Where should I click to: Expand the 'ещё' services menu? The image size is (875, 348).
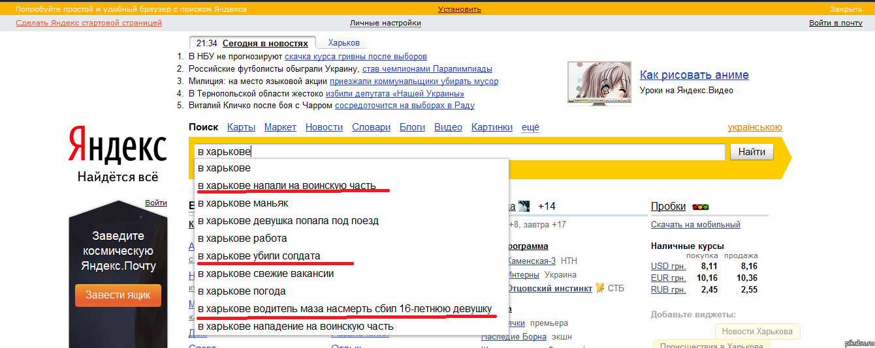pyautogui.click(x=530, y=127)
